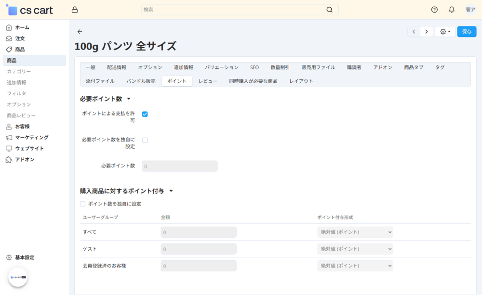Open ゲスト row's ポイント付与形式 dropdown
The width and height of the screenshot is (482, 295).
pos(355,249)
